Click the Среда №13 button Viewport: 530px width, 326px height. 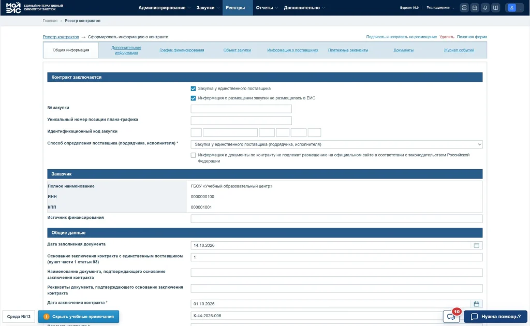tap(19, 317)
